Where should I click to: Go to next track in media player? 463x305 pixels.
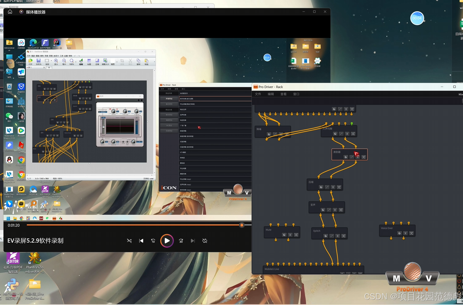pos(193,241)
